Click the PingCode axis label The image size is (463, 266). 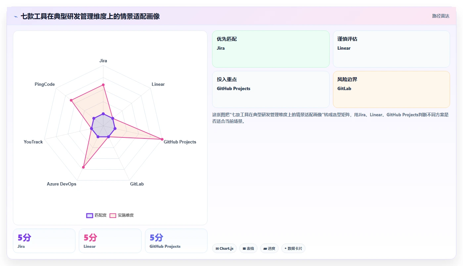point(45,84)
